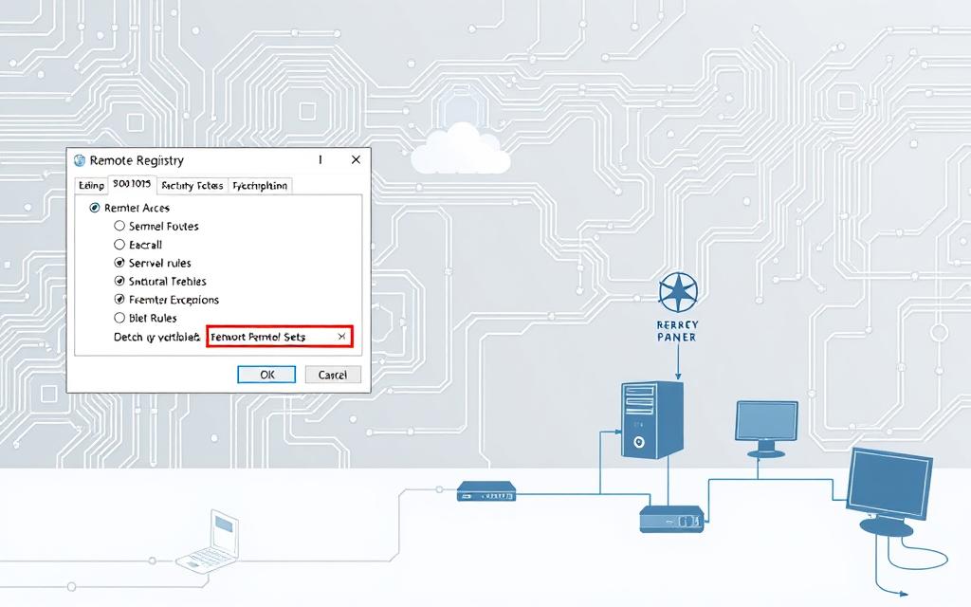
Task: Click the router box below the server
Action: (670, 517)
